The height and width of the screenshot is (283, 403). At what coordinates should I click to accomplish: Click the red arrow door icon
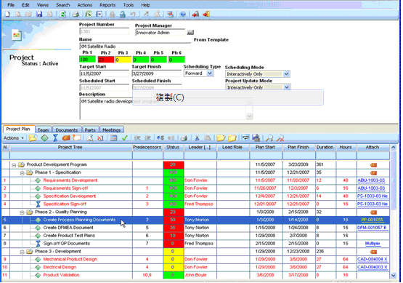point(206,14)
